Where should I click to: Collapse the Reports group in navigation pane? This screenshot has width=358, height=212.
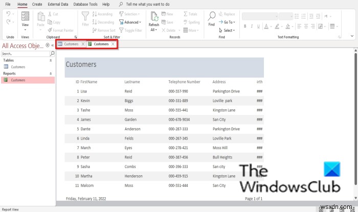pyautogui.click(x=50, y=74)
